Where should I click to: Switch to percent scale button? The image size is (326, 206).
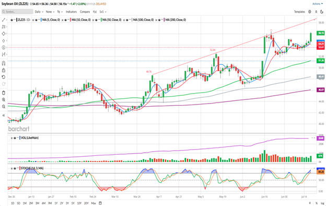click(x=317, y=203)
